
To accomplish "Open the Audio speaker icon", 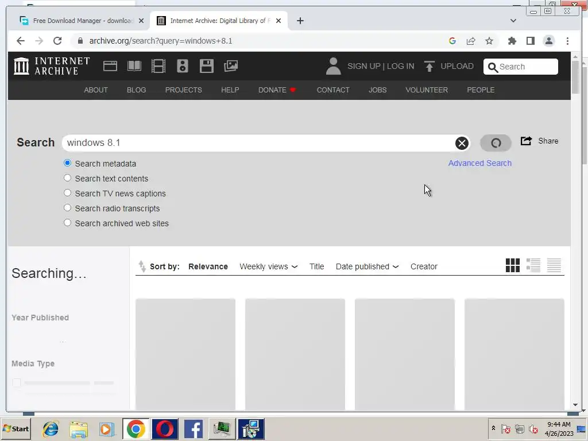I will pos(183,66).
